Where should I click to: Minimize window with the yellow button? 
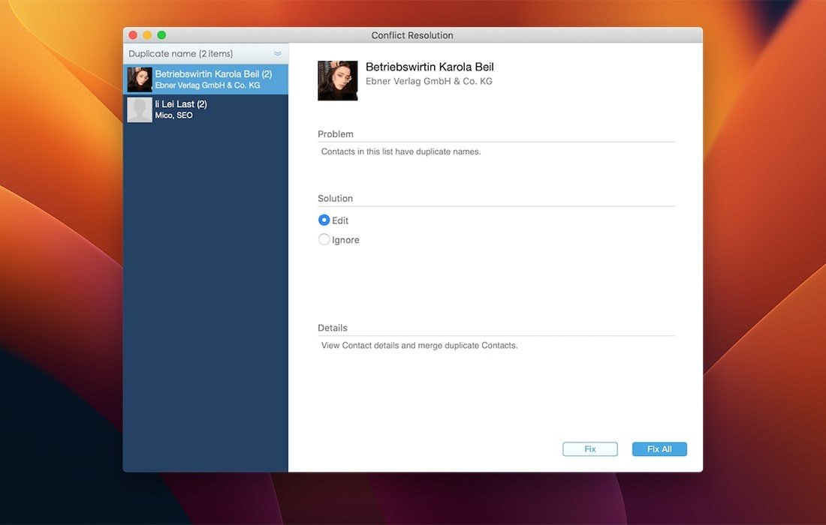147,35
